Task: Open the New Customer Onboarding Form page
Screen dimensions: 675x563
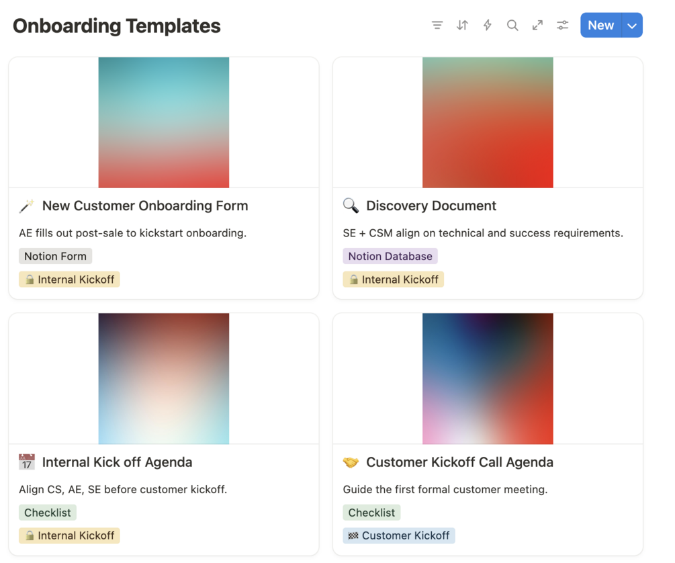Action: [145, 206]
